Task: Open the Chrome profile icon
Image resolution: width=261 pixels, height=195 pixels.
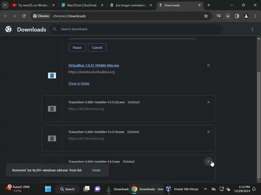Action: point(246,16)
